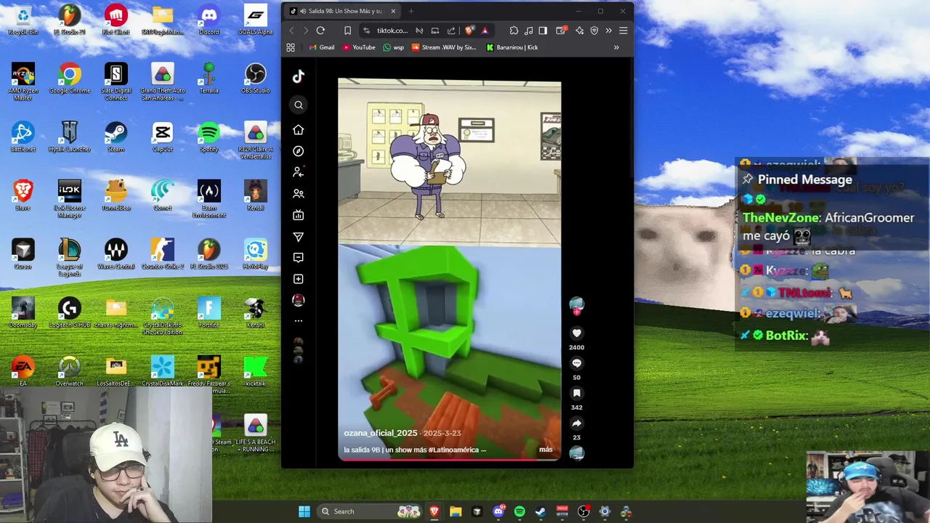Expand video caption with 'más'
The height and width of the screenshot is (523, 930).
pyautogui.click(x=546, y=450)
